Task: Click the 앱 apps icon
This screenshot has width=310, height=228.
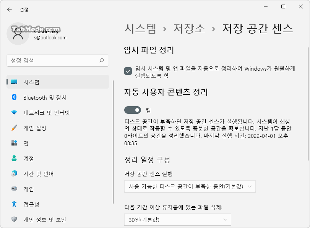Action: [x=14, y=143]
